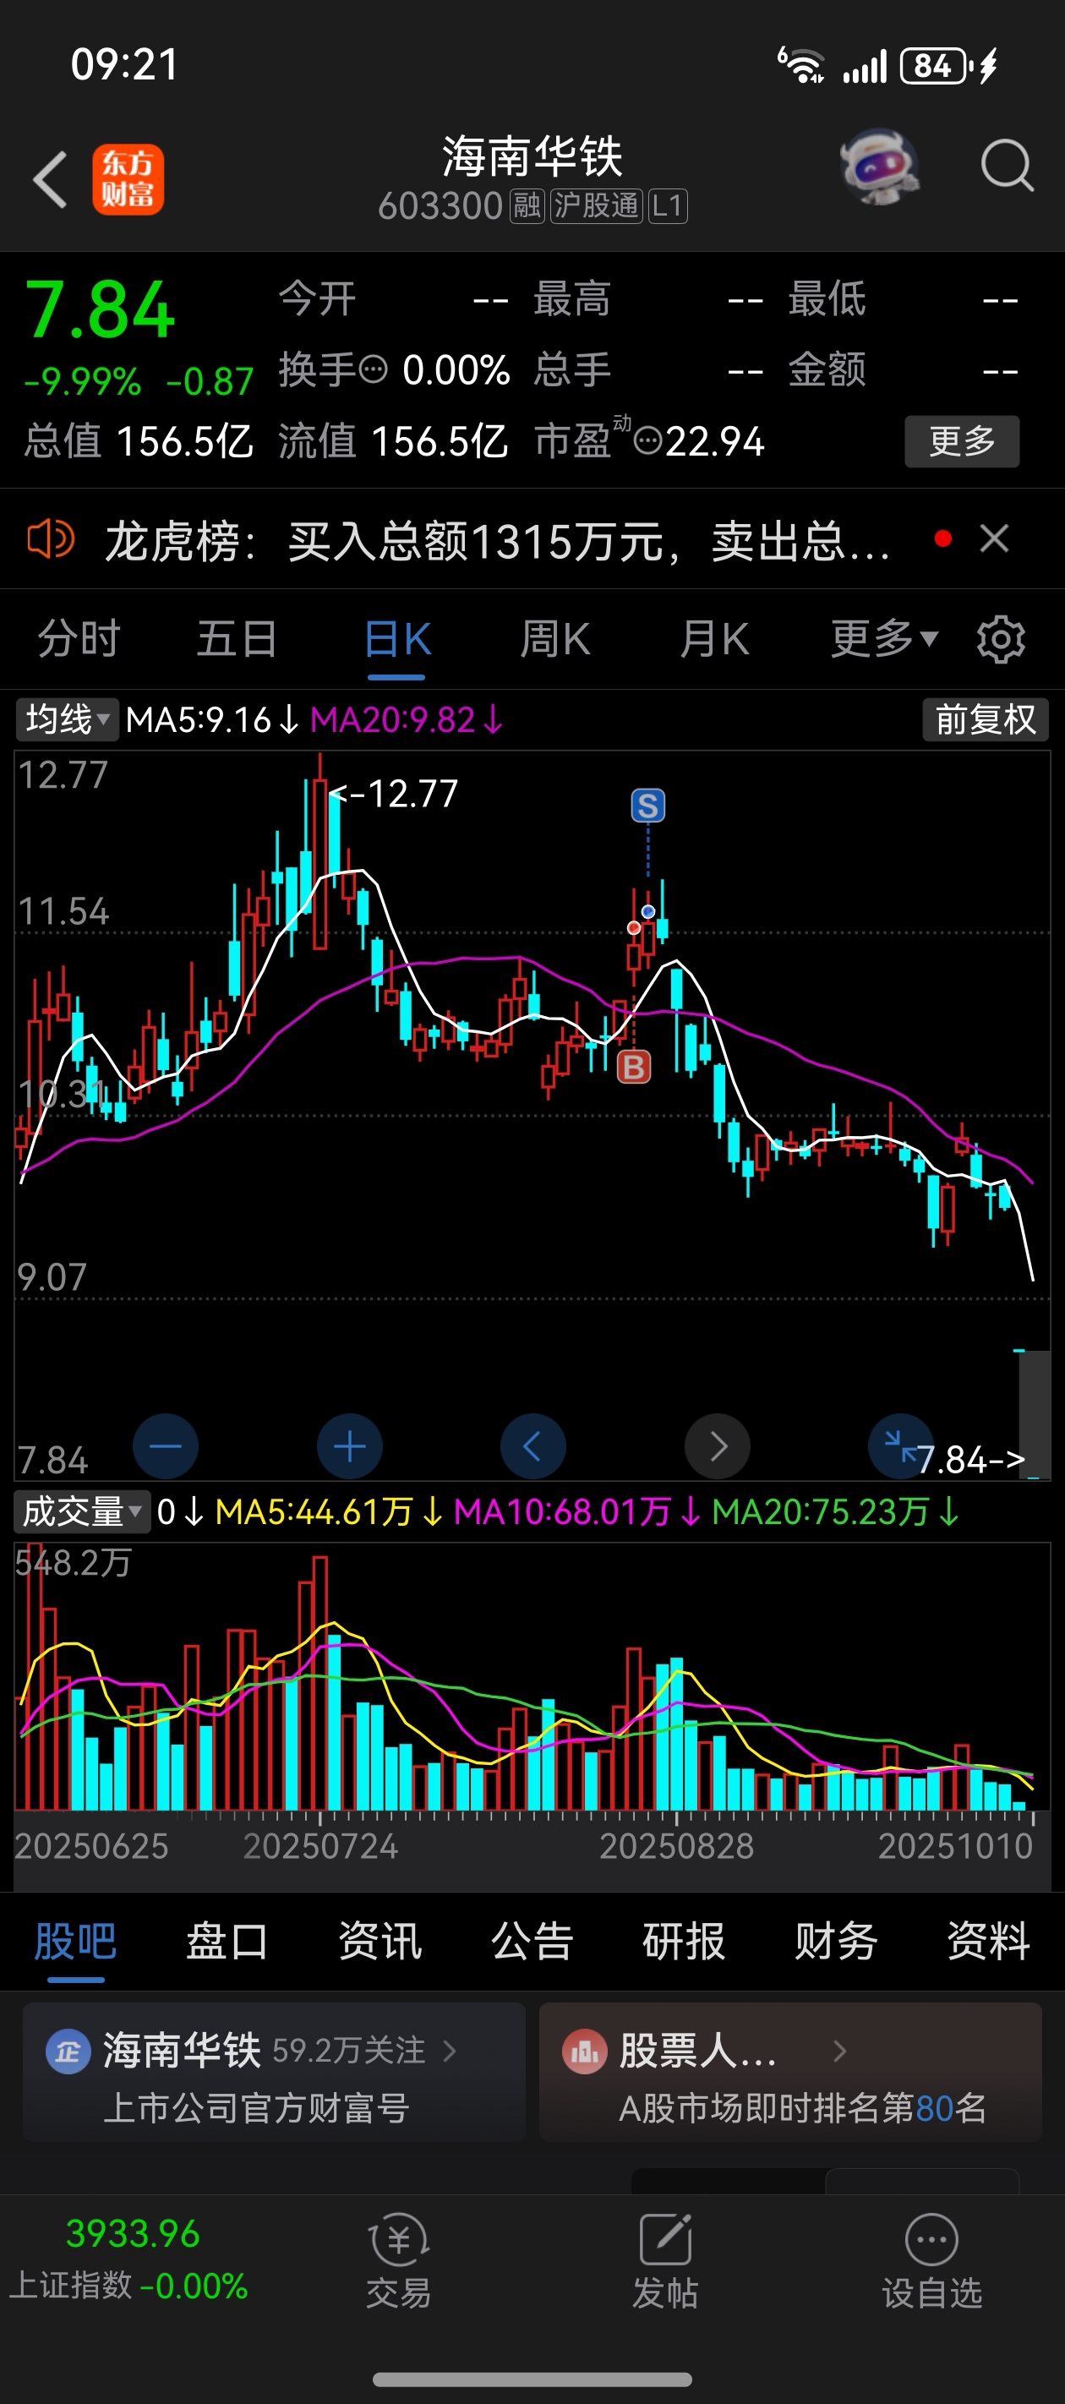The width and height of the screenshot is (1065, 2404).
Task: Open chart settings gear
Action: click(1001, 639)
